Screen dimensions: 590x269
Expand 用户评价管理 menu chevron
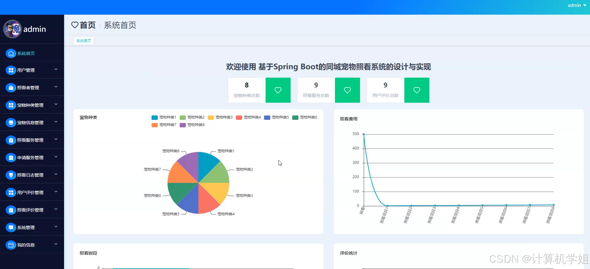(x=56, y=192)
